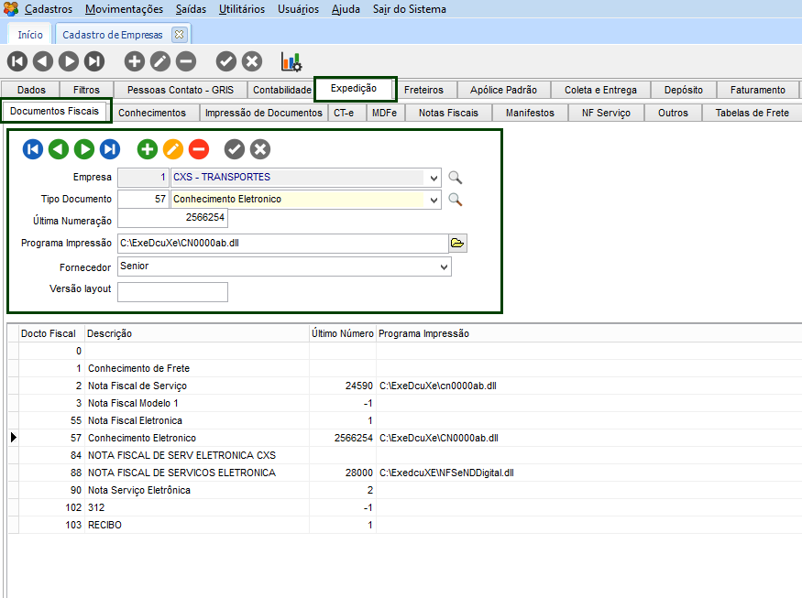Click the Versão layout input field
802x598 pixels.
point(172,292)
